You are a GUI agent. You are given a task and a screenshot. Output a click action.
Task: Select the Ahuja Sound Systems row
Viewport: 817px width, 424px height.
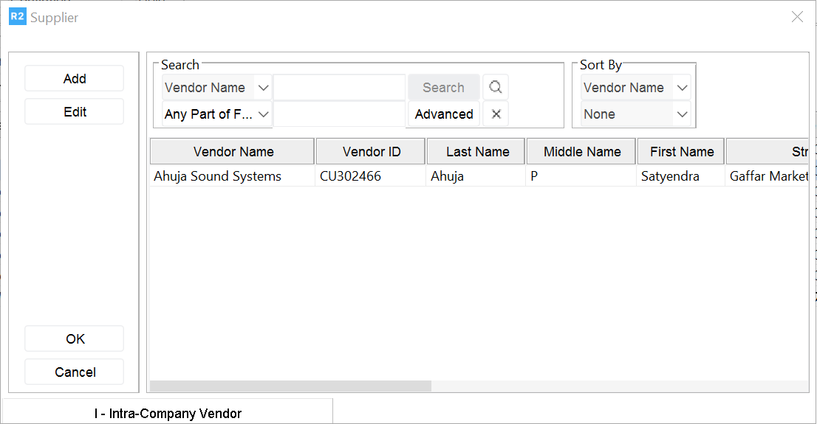tap(218, 176)
